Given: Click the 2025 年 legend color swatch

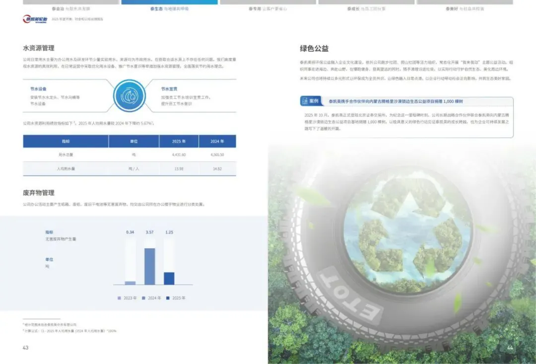Looking at the screenshot, I should [x=168, y=298].
